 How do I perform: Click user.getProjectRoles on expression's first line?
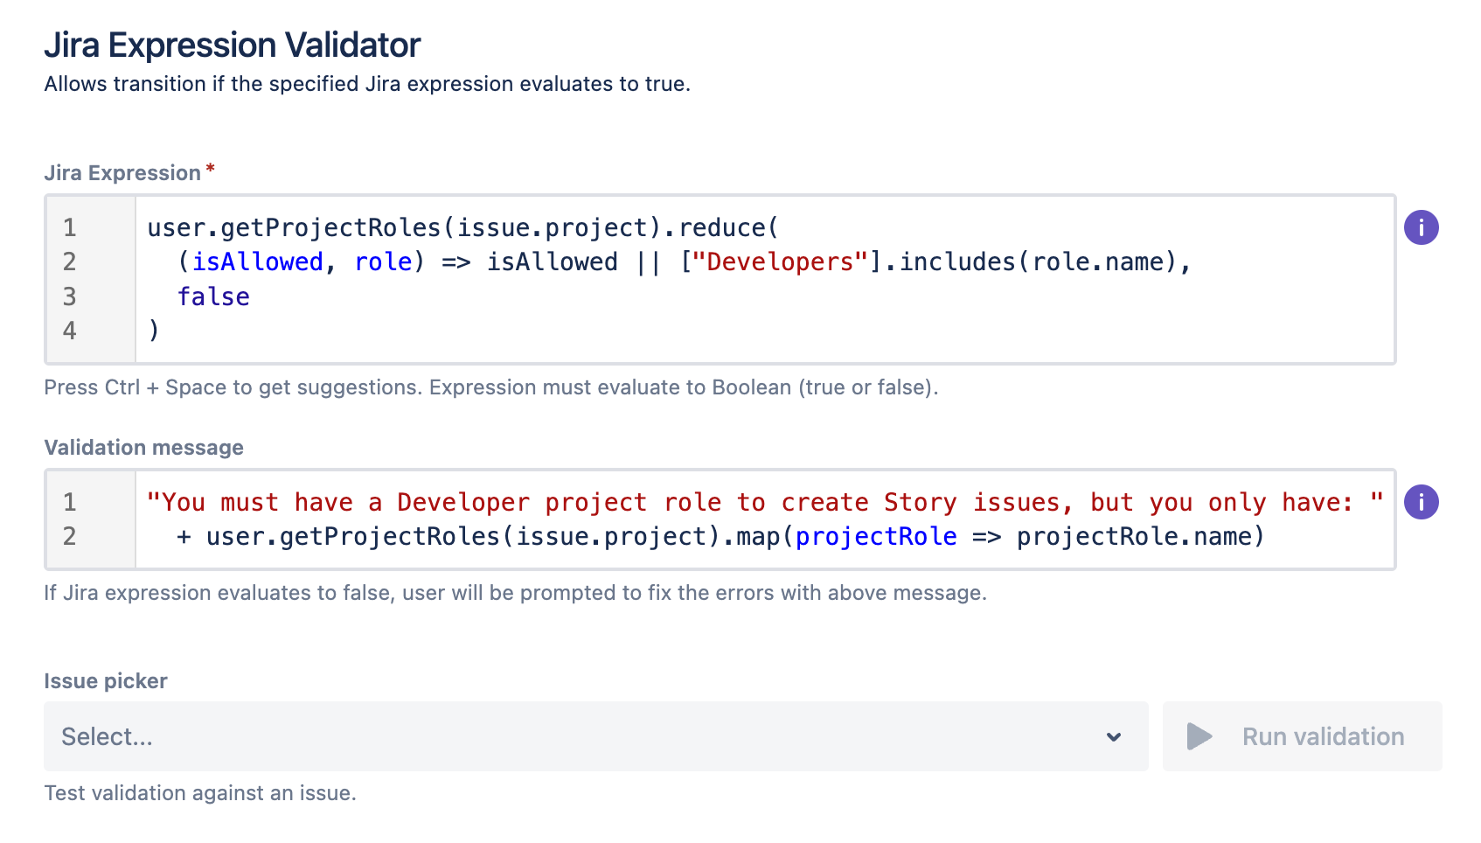pyautogui.click(x=294, y=227)
